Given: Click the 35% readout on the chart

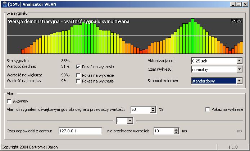Looking at the screenshot, I should point(236,21).
